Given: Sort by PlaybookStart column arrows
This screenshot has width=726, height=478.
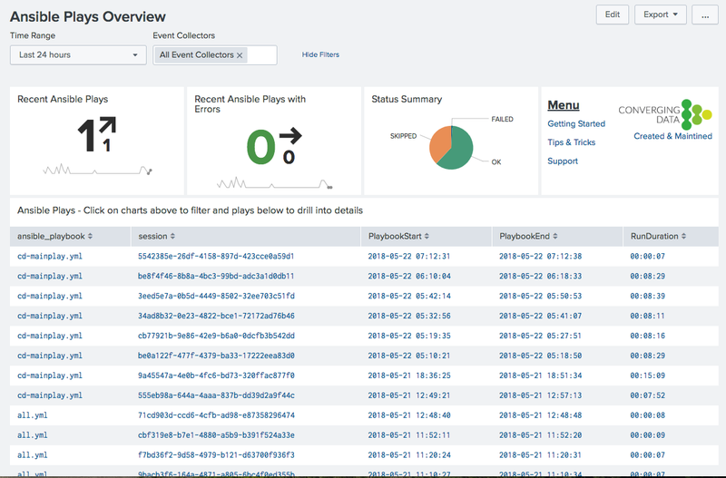Looking at the screenshot, I should coord(427,236).
